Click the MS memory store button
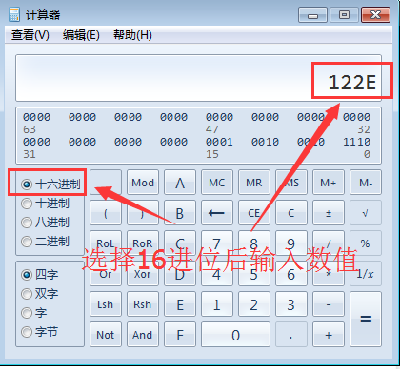The height and width of the screenshot is (369, 400). pyautogui.click(x=291, y=183)
